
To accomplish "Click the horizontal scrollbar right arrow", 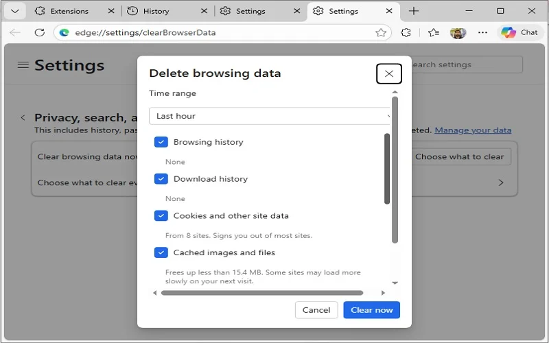I will tap(383, 293).
